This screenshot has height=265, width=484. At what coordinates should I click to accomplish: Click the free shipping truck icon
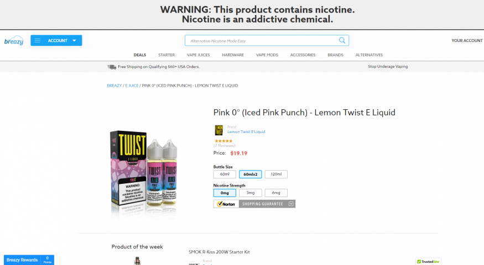(112, 67)
